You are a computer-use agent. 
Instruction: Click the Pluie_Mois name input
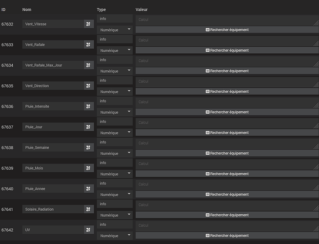(53, 168)
